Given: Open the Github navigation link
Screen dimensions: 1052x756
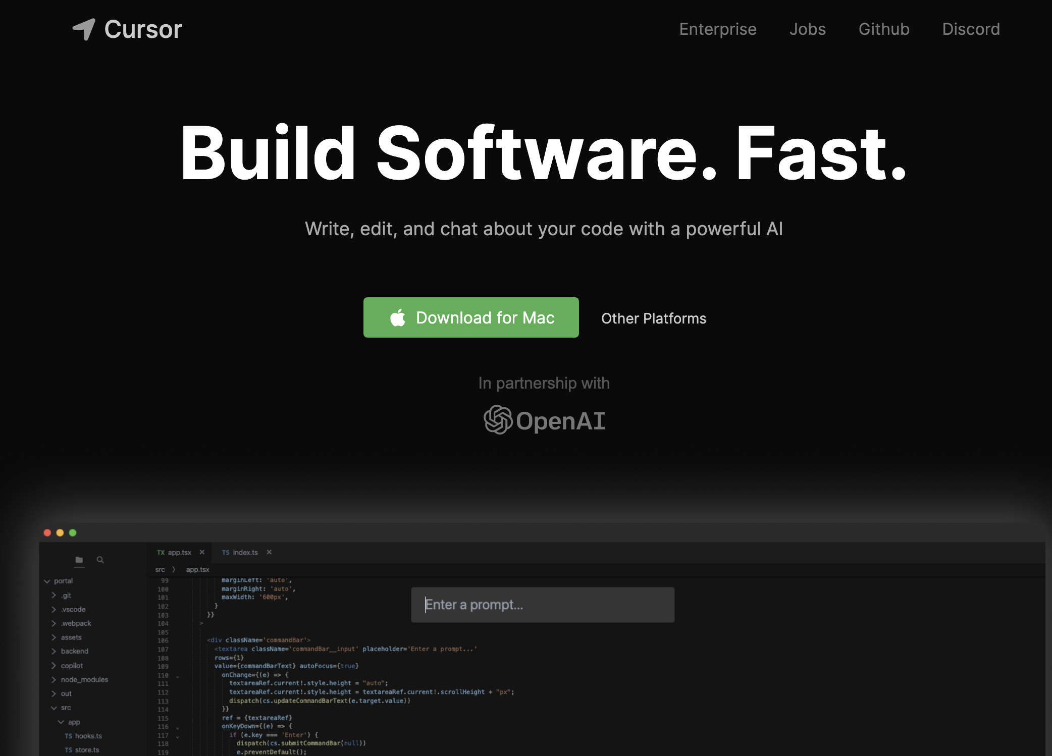Looking at the screenshot, I should (883, 29).
